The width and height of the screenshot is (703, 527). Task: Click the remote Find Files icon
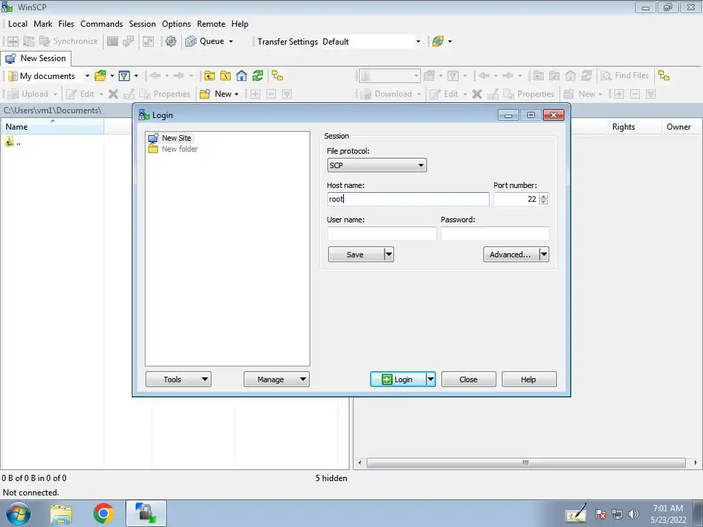625,75
